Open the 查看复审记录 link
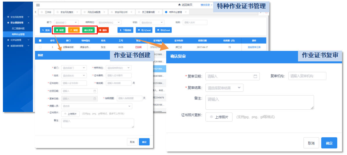This screenshot has width=347, height=155. (254, 47)
